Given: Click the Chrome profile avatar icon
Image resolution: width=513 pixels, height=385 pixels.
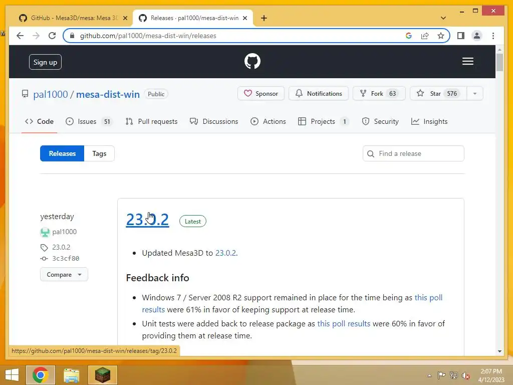Looking at the screenshot, I should (x=477, y=36).
